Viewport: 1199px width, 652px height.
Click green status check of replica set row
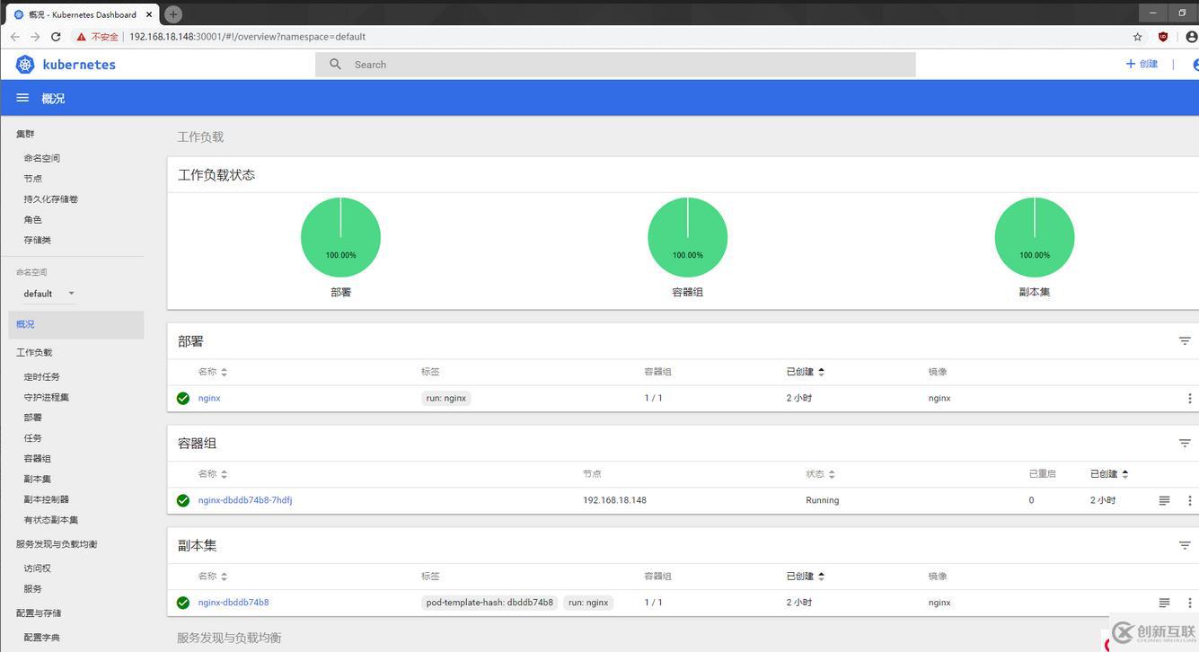183,603
